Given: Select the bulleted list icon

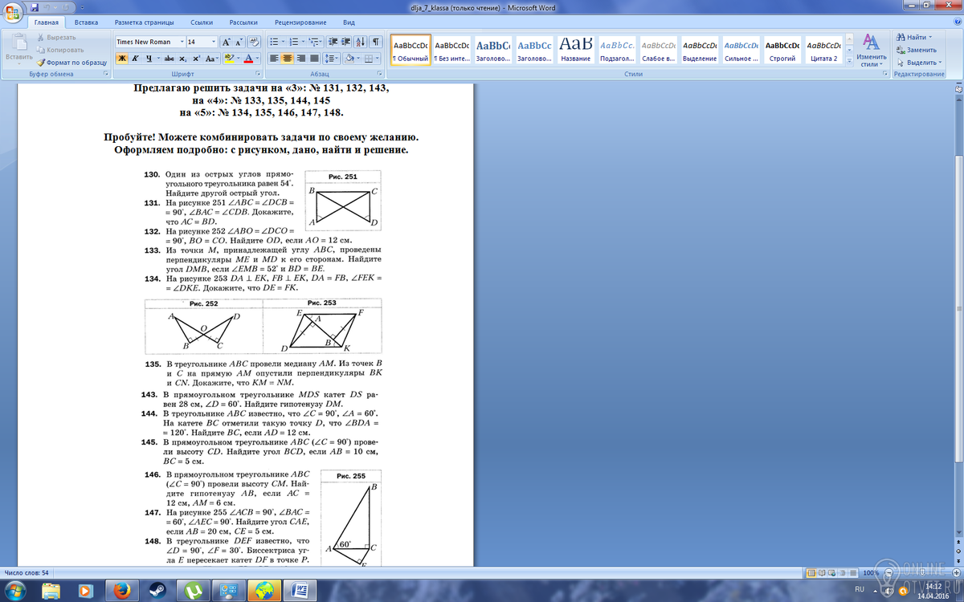Looking at the screenshot, I should click(x=276, y=41).
